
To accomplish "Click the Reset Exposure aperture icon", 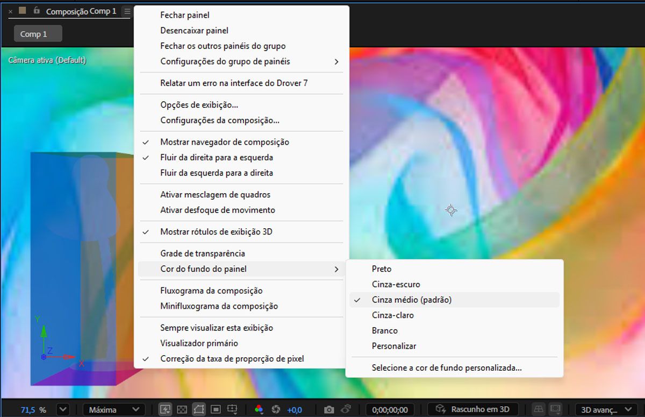I will click(x=275, y=409).
